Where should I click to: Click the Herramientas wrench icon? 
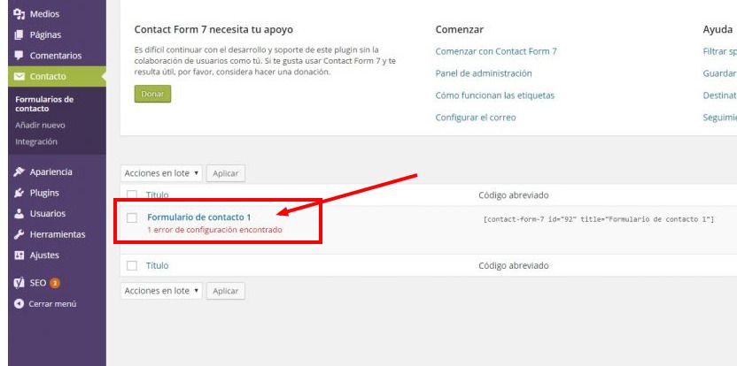click(x=19, y=234)
